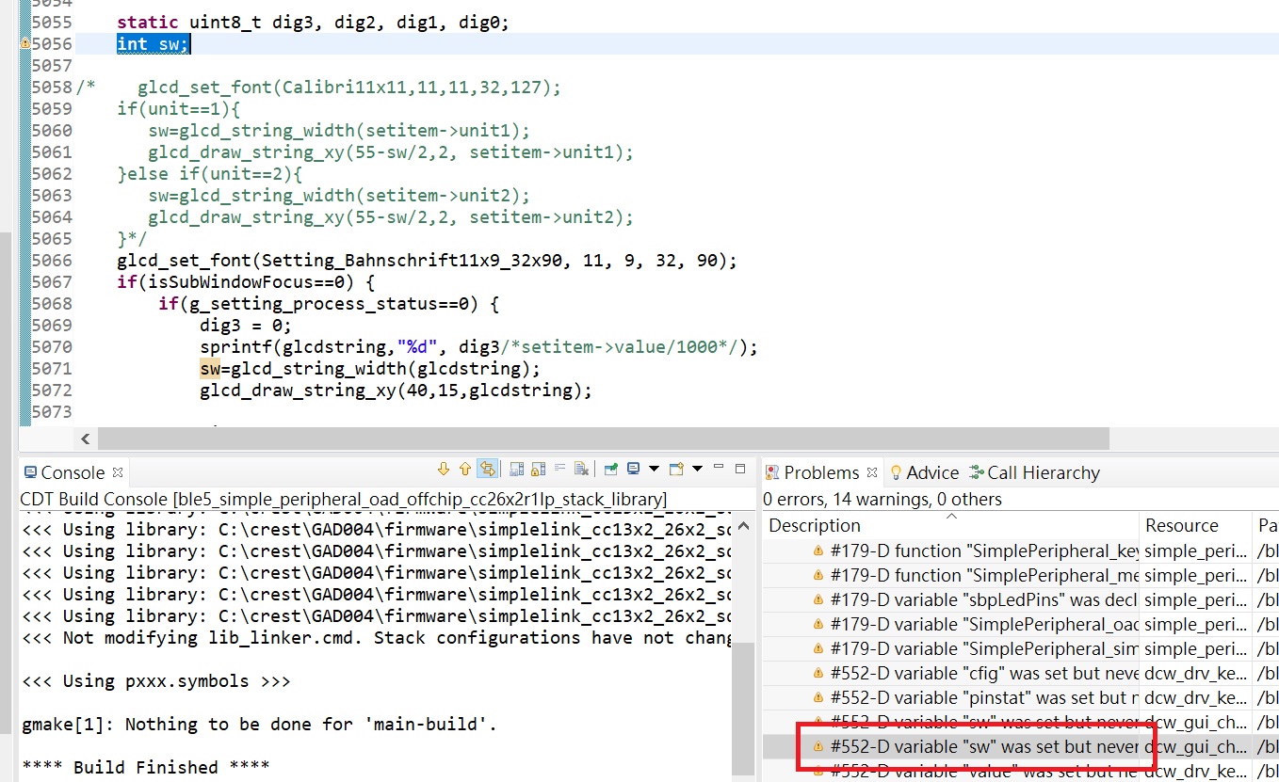Viewport: 1279px width, 782px height.
Task: Click the light bulb icon on Advice tab
Action: 896,471
